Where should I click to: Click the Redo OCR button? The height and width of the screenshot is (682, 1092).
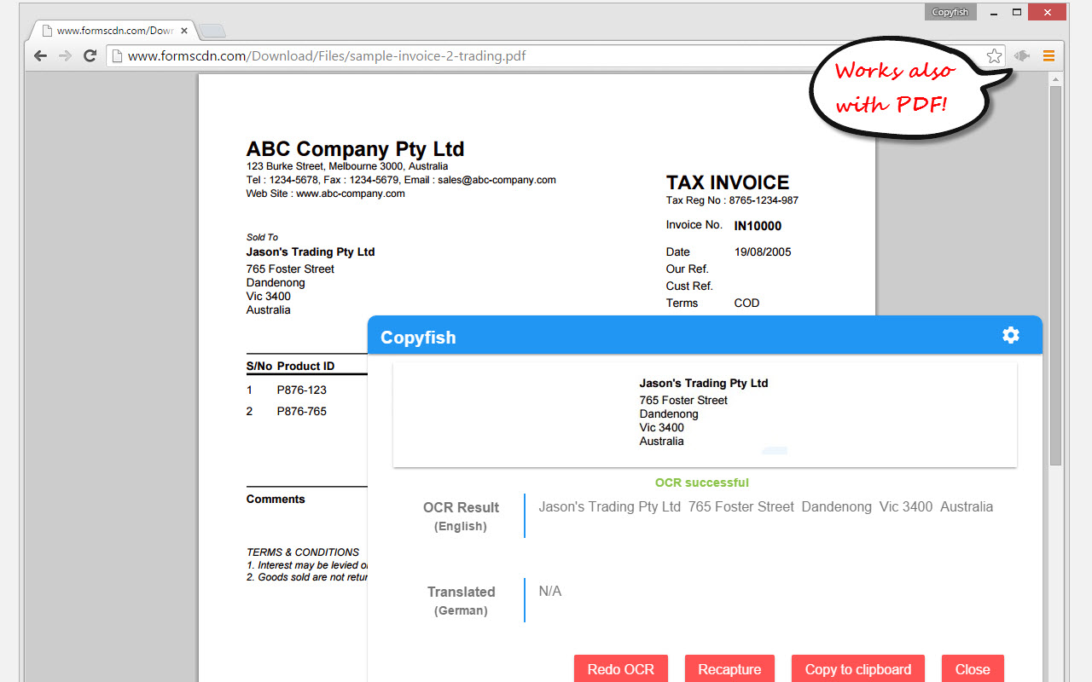(x=621, y=669)
